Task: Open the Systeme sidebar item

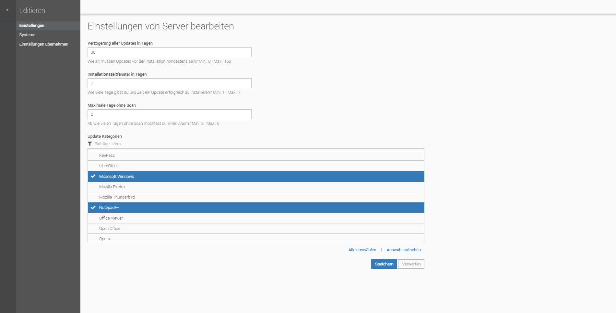Action: point(27,35)
